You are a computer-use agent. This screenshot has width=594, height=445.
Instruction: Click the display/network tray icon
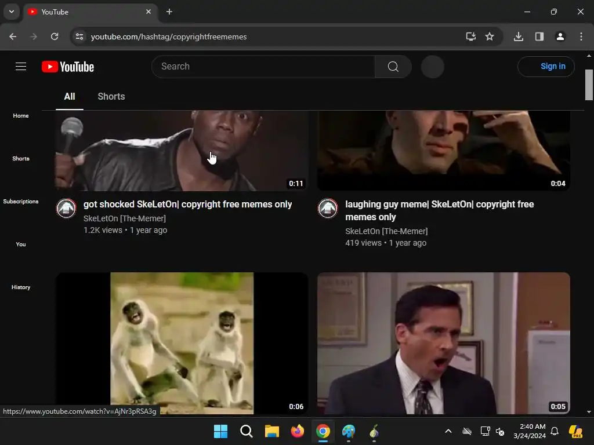click(485, 431)
